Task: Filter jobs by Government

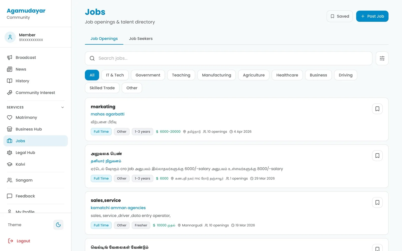Action: coord(148,75)
